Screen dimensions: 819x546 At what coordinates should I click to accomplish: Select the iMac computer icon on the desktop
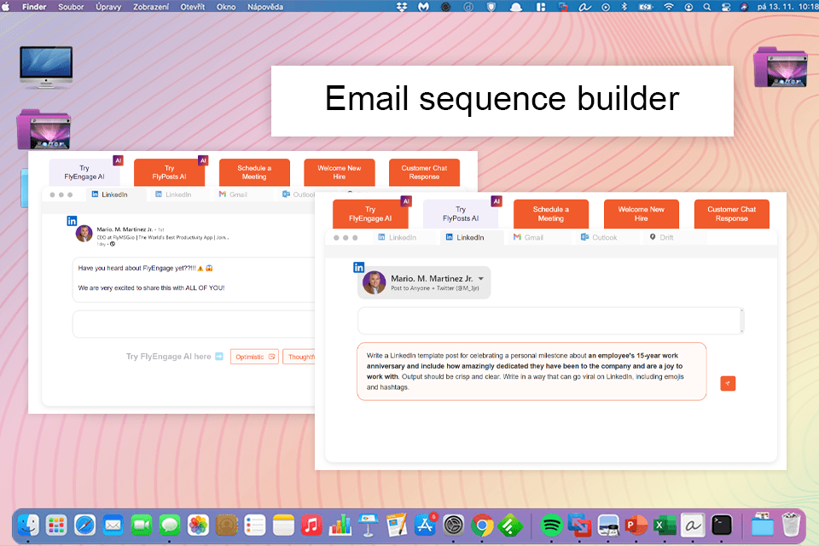[46, 67]
